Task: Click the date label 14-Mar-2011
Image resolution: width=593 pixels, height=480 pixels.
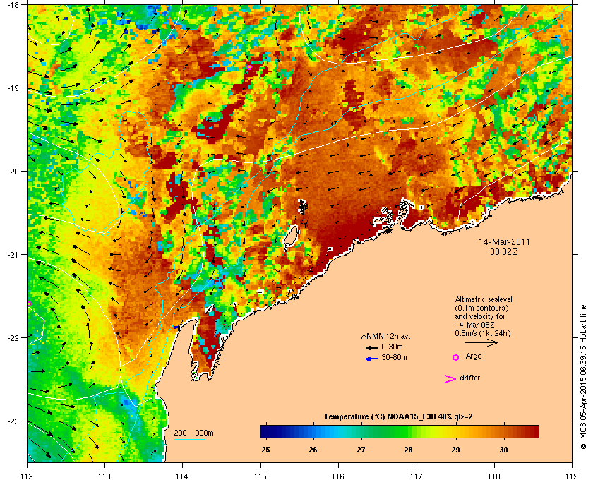Action: click(504, 242)
